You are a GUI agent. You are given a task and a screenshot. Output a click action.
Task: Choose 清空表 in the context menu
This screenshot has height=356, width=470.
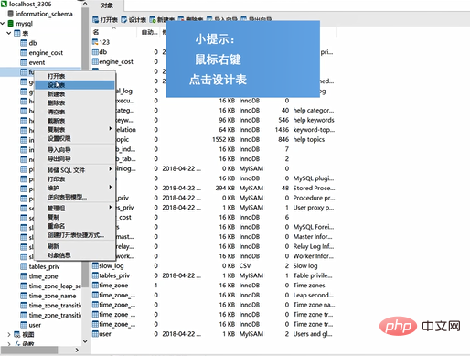[x=75, y=112]
